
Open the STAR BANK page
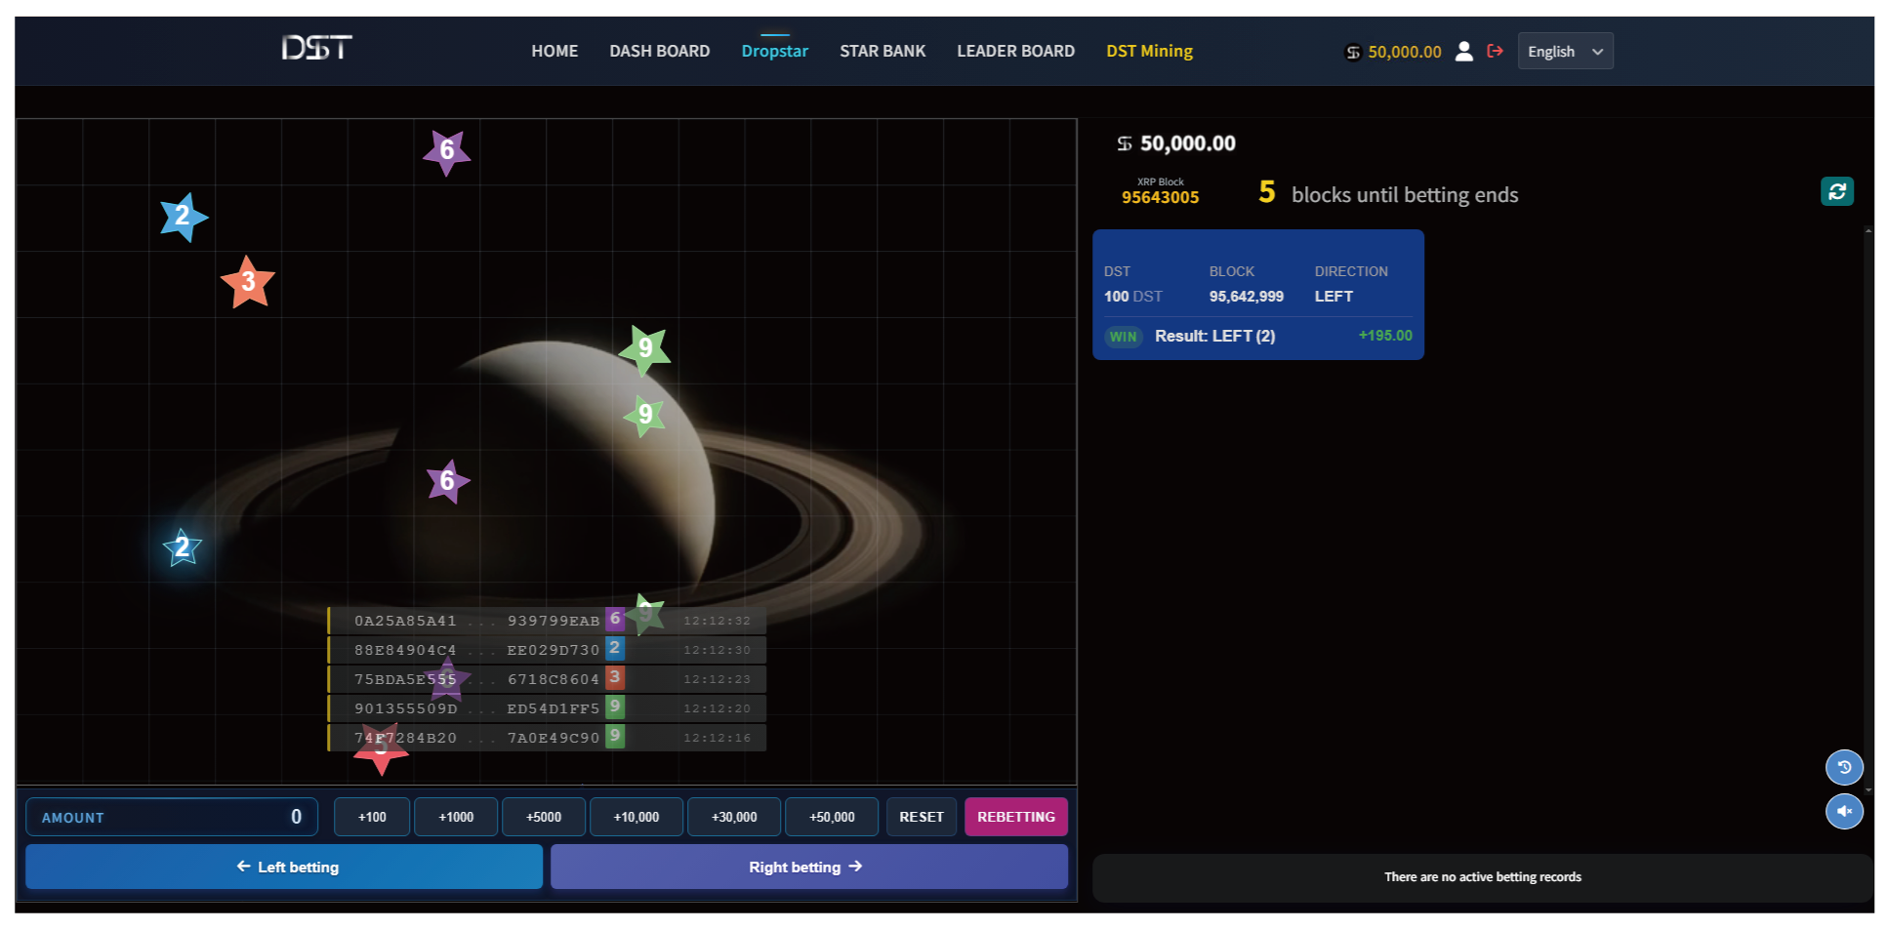click(882, 51)
